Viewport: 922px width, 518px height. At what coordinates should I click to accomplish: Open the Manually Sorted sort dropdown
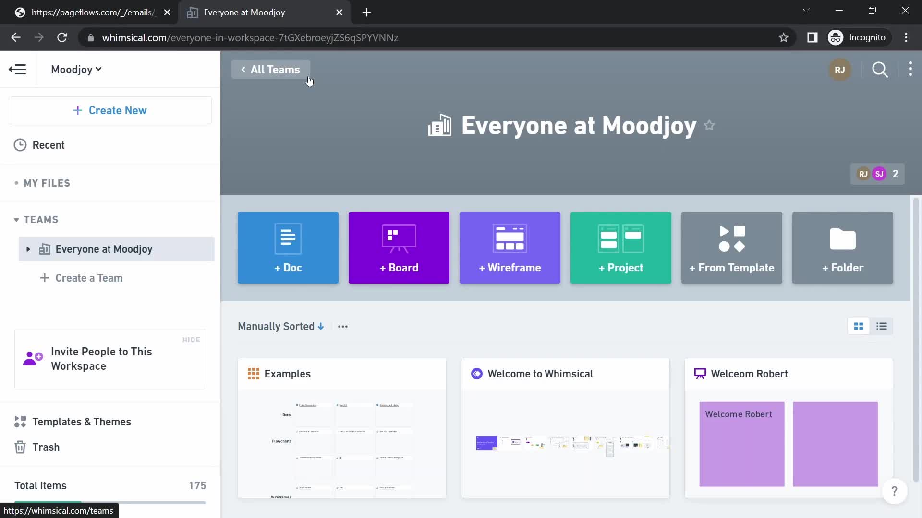click(x=281, y=327)
